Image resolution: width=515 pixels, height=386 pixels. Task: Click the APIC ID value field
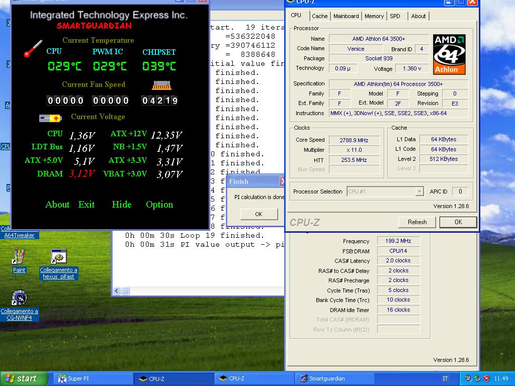click(460, 191)
